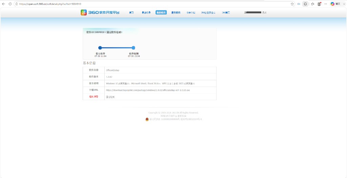Click the version value 1.0.62
This screenshot has height=178, width=347.
pyautogui.click(x=109, y=77)
